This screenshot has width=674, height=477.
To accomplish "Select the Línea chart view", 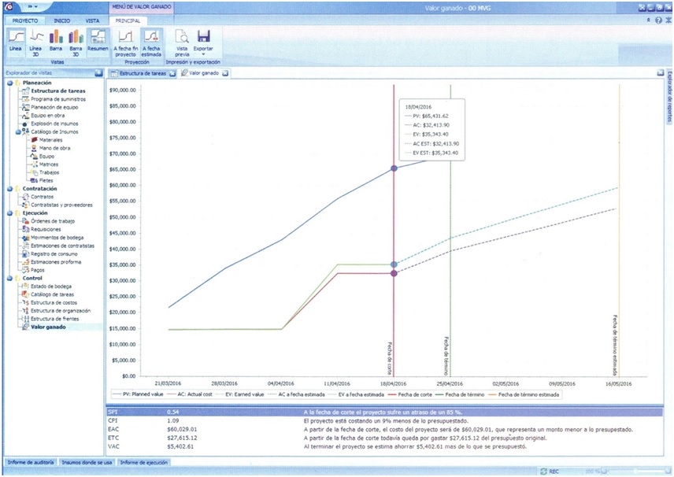I will pos(16,40).
